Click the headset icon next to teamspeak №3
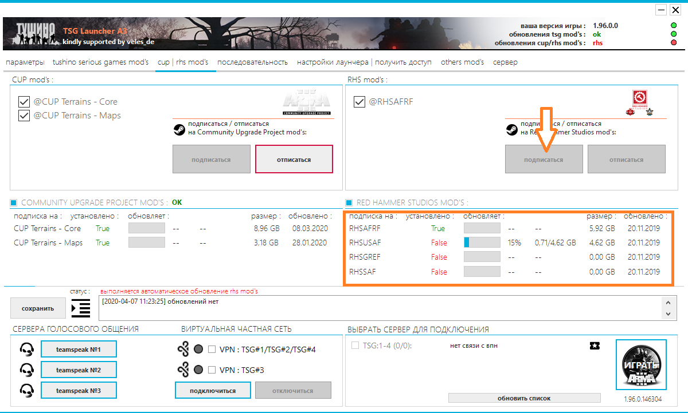 [26, 390]
